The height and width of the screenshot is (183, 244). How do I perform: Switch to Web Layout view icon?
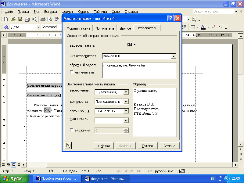pyautogui.click(x=9, y=164)
